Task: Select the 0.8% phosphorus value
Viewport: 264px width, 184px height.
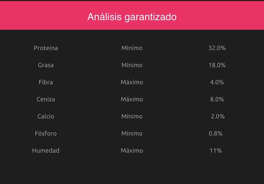Action: (215, 133)
